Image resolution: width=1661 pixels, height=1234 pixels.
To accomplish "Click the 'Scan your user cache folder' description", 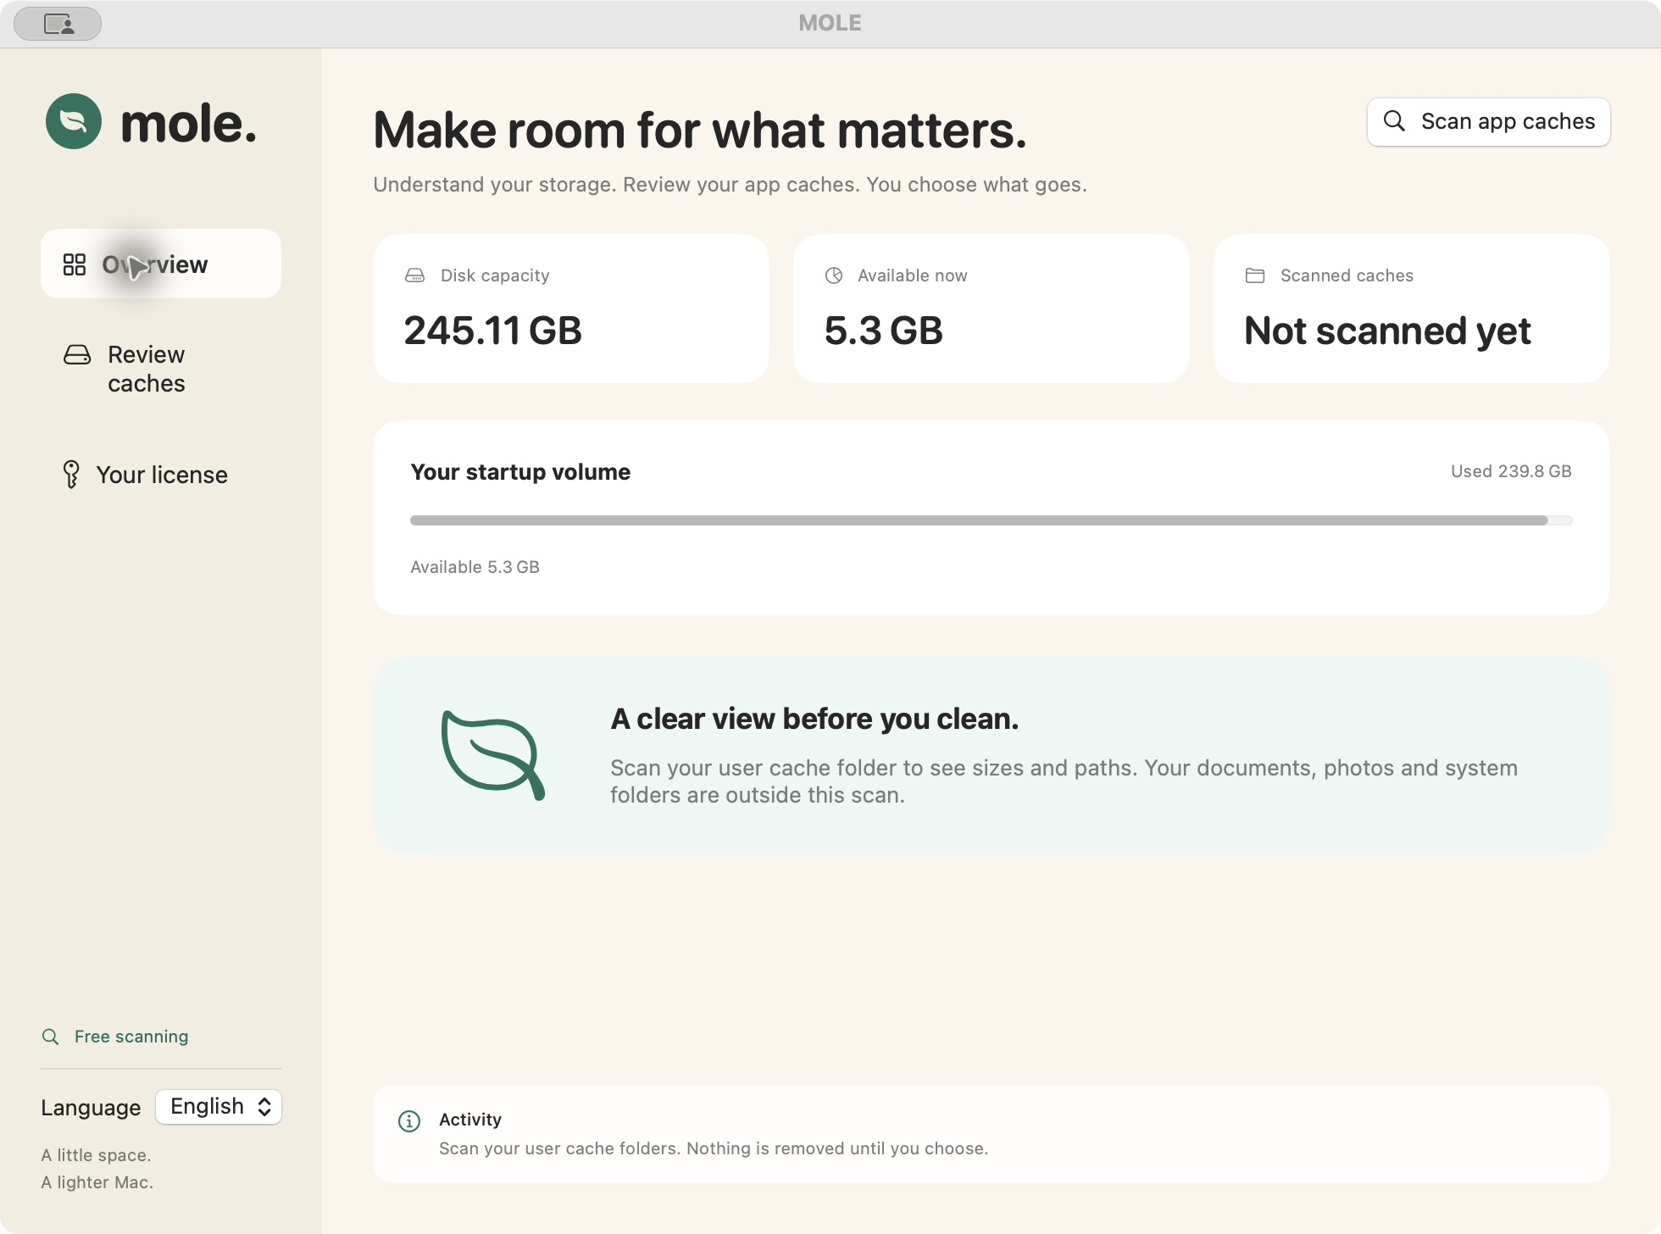I will point(1064,781).
